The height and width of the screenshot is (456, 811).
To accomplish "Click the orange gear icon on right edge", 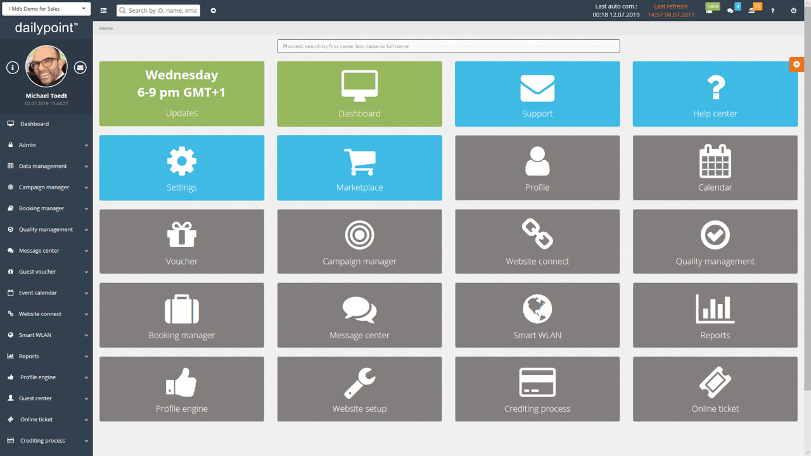I will (796, 64).
